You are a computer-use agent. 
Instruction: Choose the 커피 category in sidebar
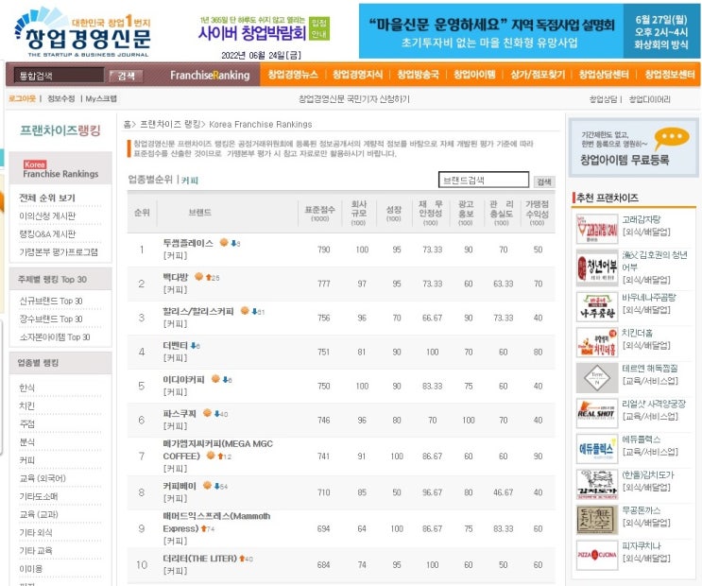click(26, 460)
